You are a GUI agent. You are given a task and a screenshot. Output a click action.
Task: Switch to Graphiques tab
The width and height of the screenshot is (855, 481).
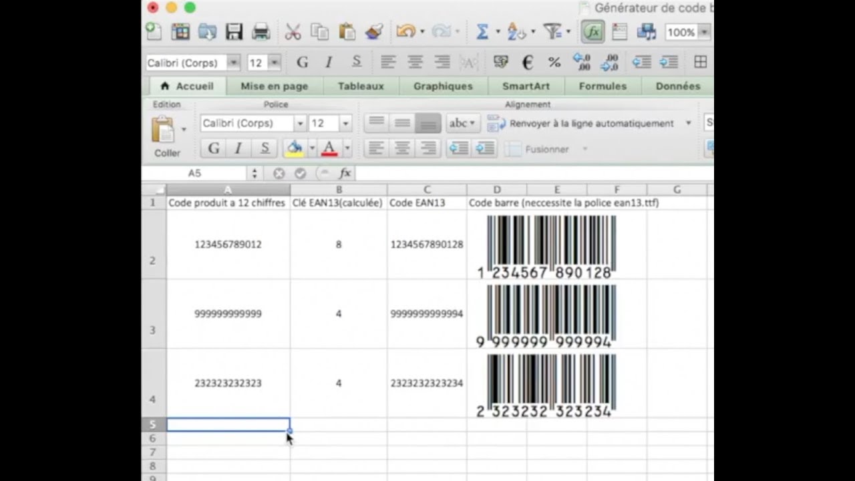pos(443,86)
